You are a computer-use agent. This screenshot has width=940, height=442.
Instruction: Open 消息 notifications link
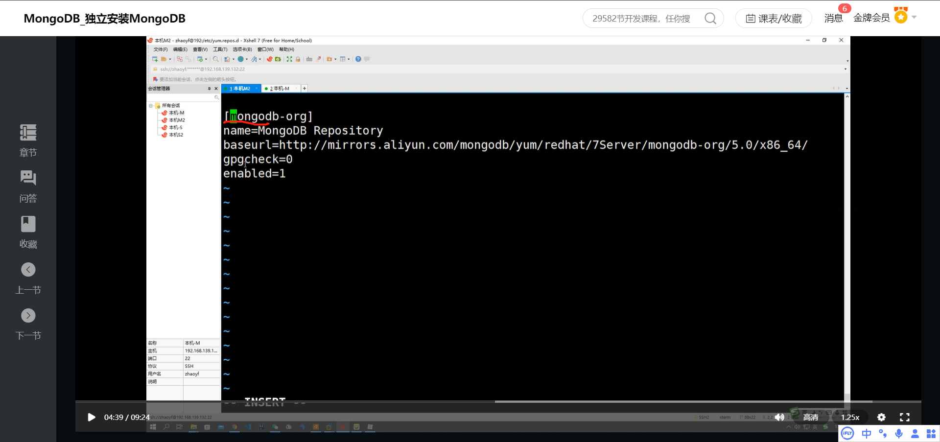tap(833, 19)
